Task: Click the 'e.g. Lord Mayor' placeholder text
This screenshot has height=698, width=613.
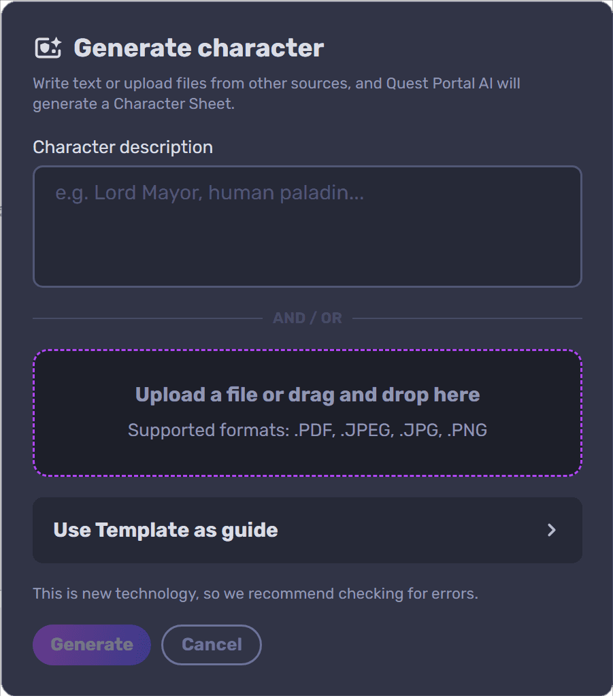Action: click(210, 193)
